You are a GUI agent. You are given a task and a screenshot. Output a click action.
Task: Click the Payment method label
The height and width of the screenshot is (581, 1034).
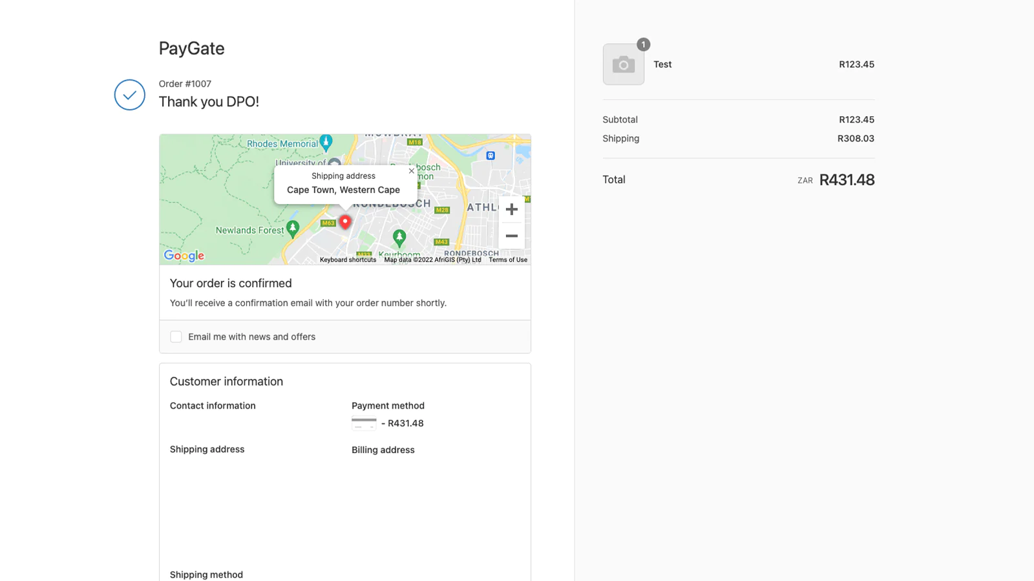[388, 405]
